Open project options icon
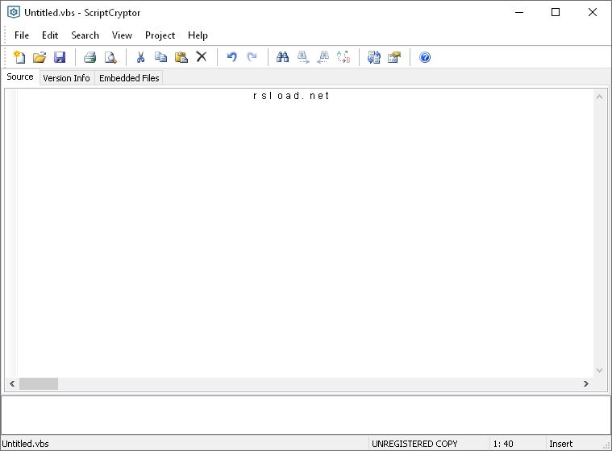Viewport: 612px width, 451px height. click(x=394, y=57)
